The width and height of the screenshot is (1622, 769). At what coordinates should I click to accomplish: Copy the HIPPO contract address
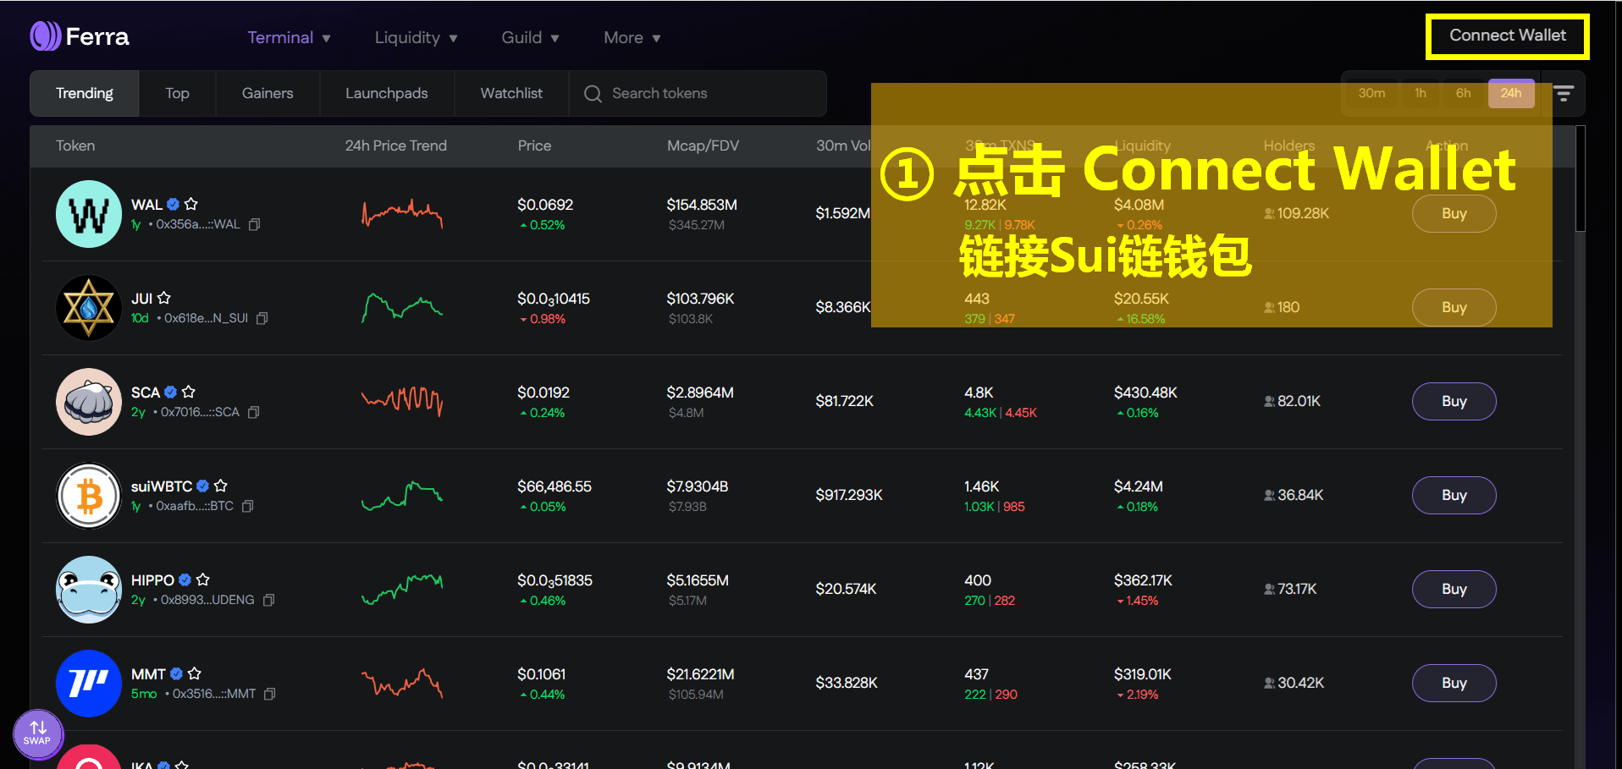point(269,600)
